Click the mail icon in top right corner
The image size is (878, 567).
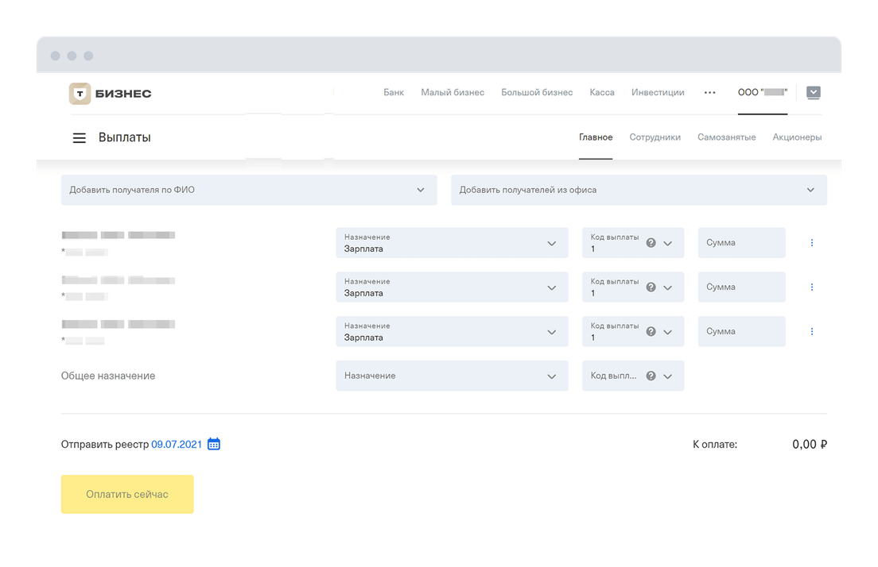tap(813, 93)
